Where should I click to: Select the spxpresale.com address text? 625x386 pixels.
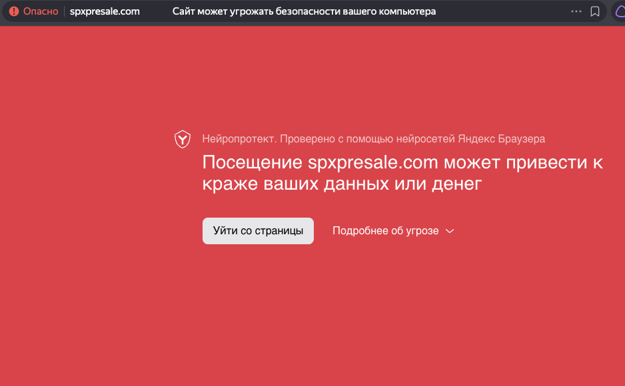105,11
